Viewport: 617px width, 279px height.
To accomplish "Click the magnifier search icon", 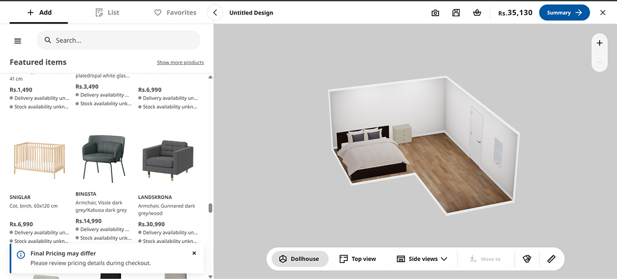I will point(48,40).
